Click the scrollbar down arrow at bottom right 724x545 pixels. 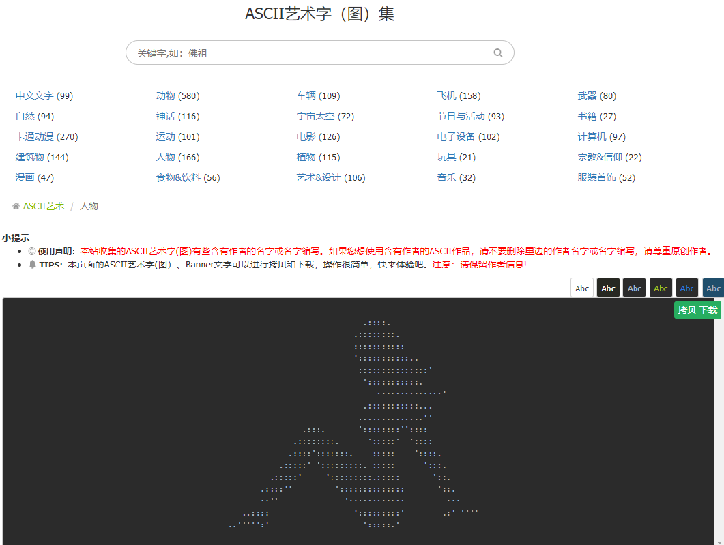pyautogui.click(x=719, y=542)
